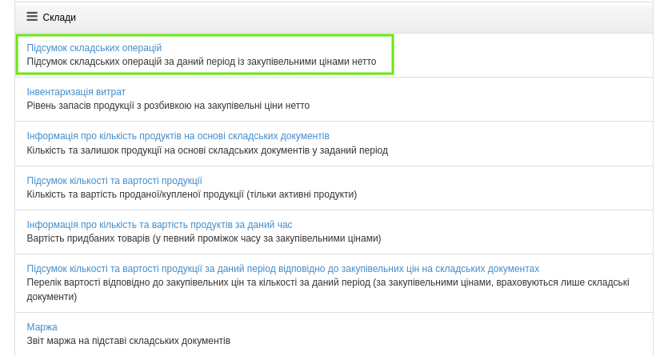Click the Вартість придбаних товарів description text
Screen dimensions: 668x356
(x=203, y=238)
